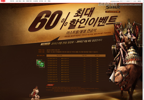Click the 회원가입 sign-up button

pyautogui.click(x=139, y=1)
